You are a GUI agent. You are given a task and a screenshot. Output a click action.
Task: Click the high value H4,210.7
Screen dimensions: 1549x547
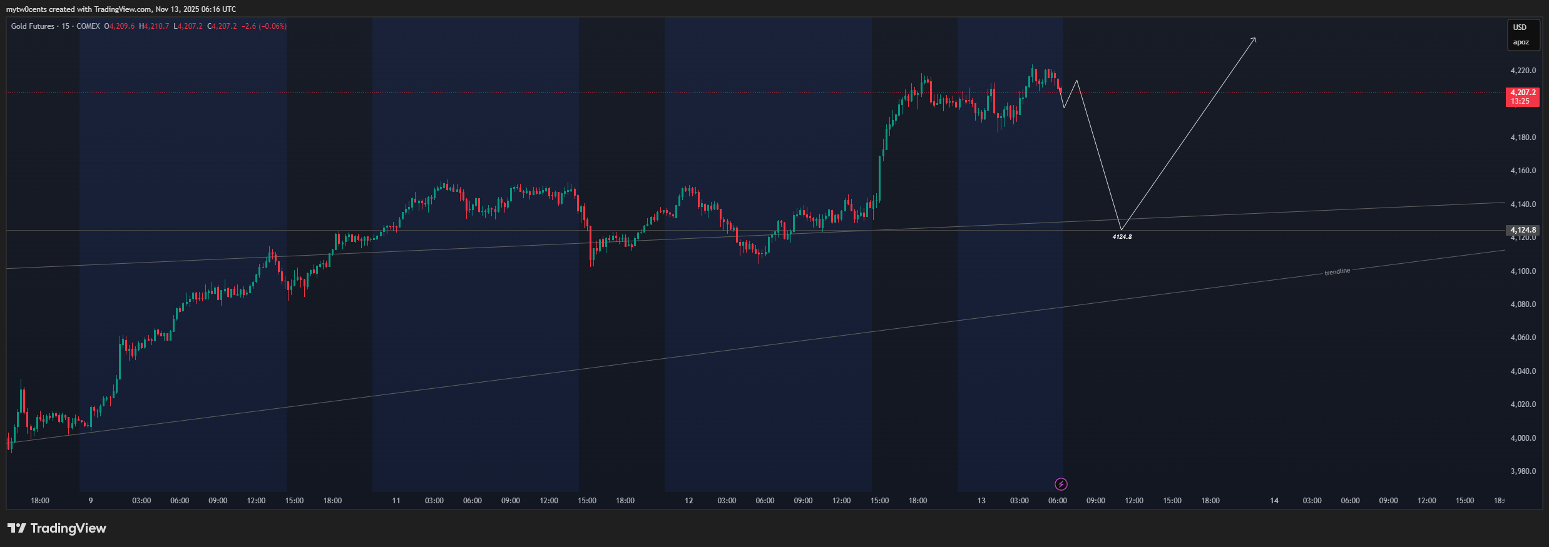click(154, 26)
